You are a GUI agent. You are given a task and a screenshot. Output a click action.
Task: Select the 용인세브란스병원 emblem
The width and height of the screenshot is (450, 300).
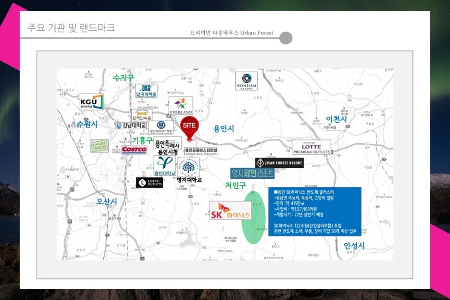coord(161,127)
